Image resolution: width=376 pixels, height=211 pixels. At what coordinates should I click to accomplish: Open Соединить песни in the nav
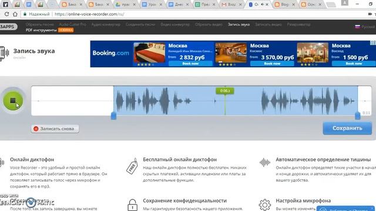click(x=140, y=25)
